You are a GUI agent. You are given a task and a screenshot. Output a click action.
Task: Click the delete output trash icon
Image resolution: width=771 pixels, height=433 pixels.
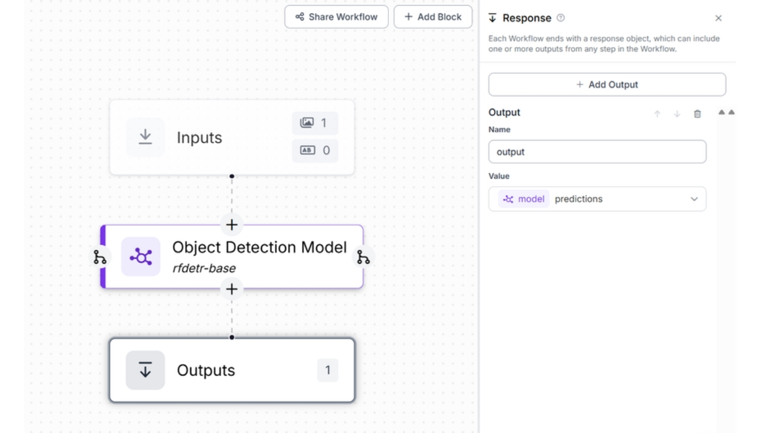pos(697,114)
